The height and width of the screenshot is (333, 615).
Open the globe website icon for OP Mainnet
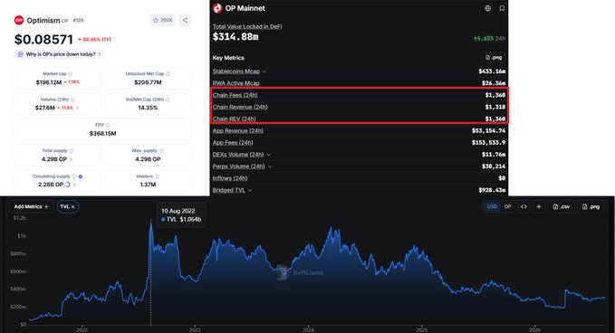coord(487,8)
